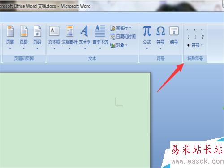Expand the • 符号 special symbols dropdown
Screen dimensions: 224x168
(195, 45)
